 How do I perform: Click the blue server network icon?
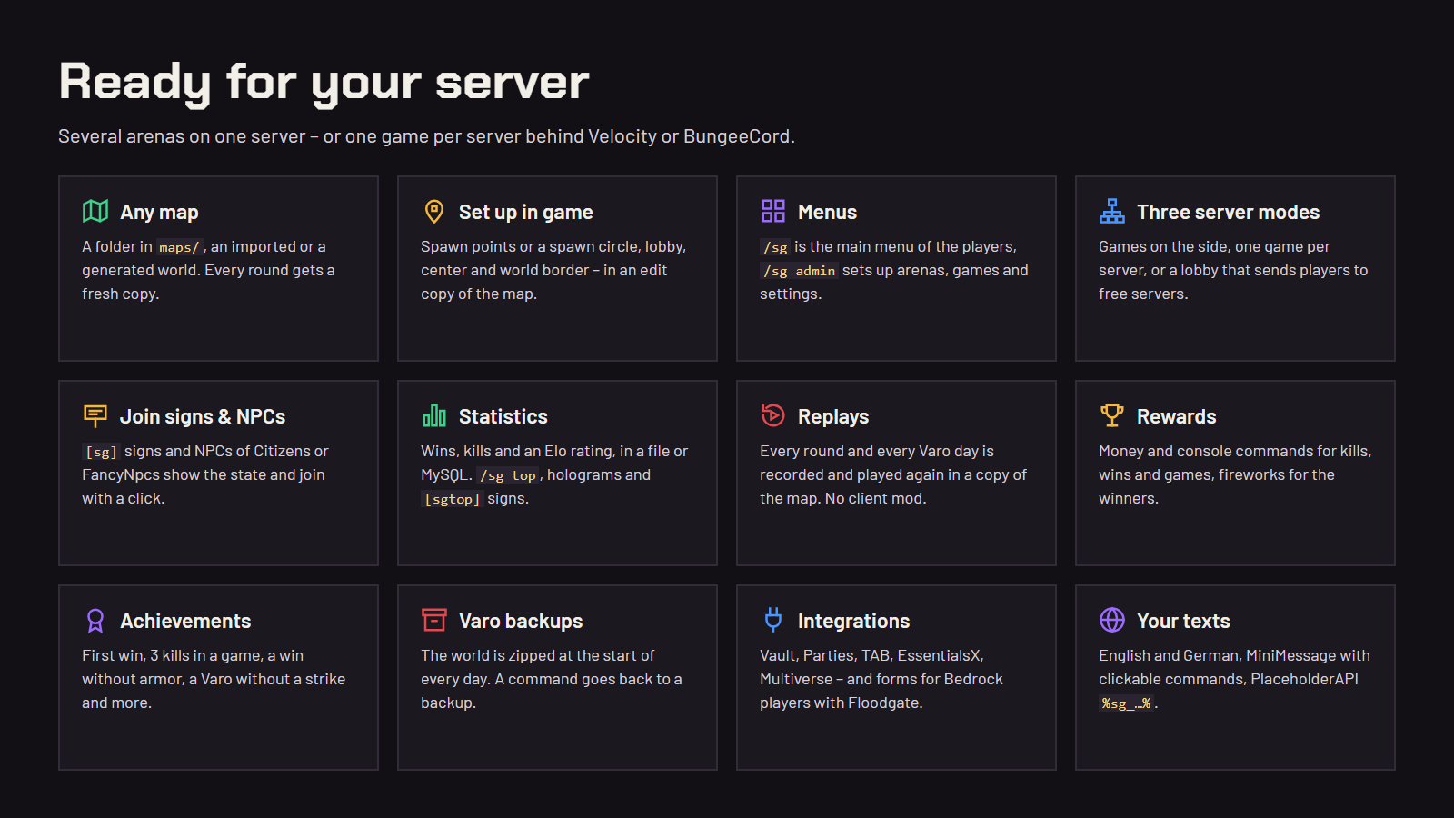tap(1112, 211)
